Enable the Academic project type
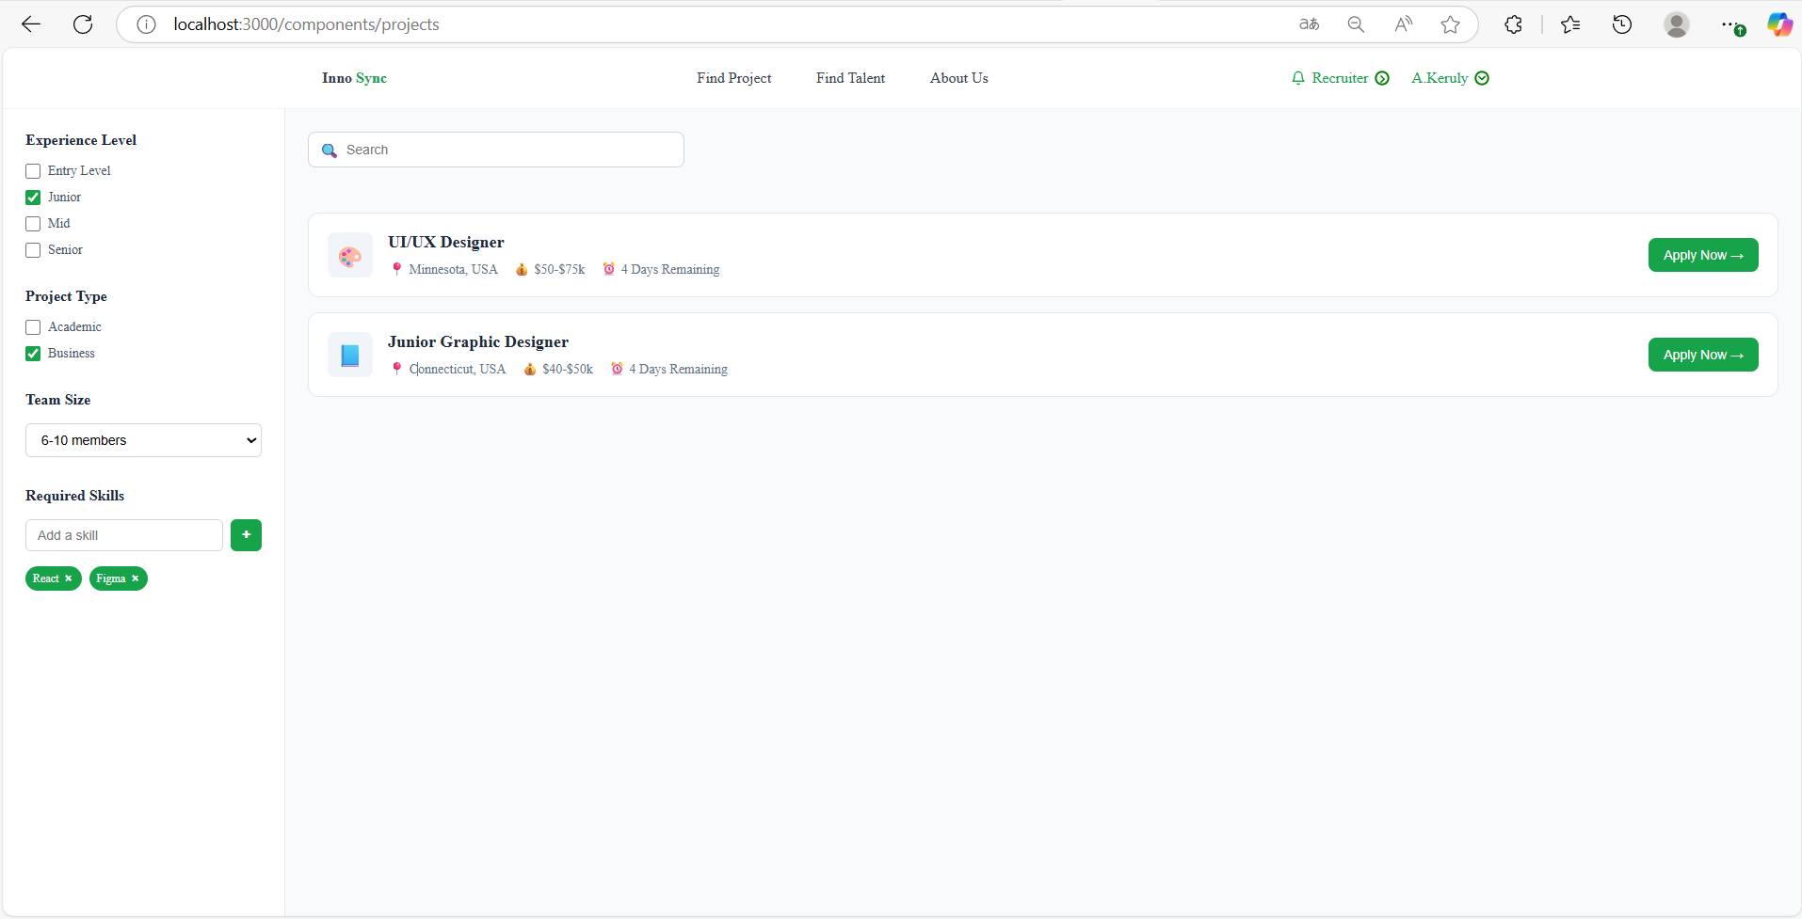1802x919 pixels. coord(32,326)
